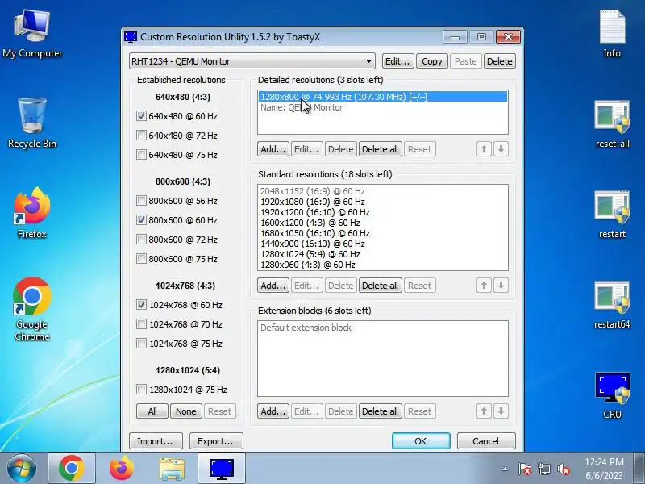The height and width of the screenshot is (484, 645).
Task: Delete the selected monitor entry
Action: click(x=499, y=61)
